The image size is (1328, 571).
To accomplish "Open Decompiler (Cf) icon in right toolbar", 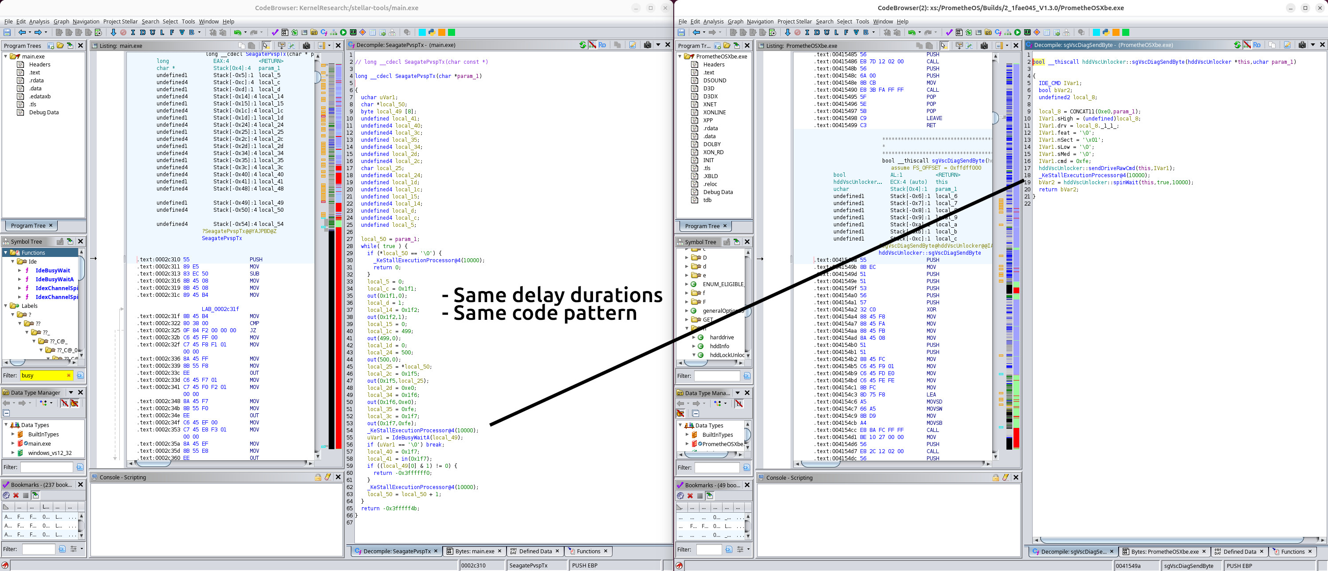I will [x=998, y=32].
